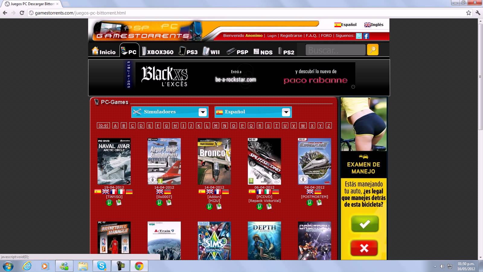483x272 pixels.
Task: Select the PS2 platform tab
Action: pos(286,52)
